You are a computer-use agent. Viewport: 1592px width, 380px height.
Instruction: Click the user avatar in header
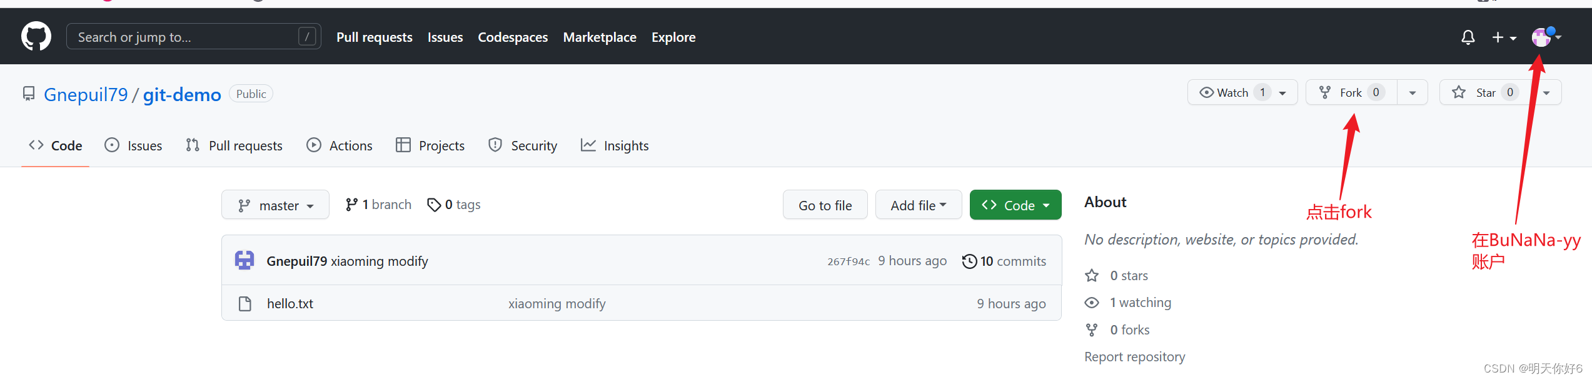click(1541, 37)
